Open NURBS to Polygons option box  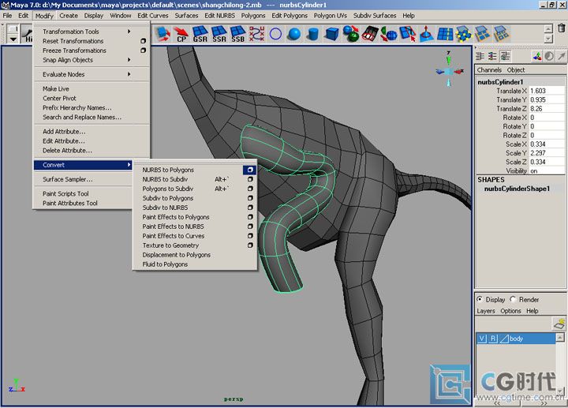tap(250, 170)
